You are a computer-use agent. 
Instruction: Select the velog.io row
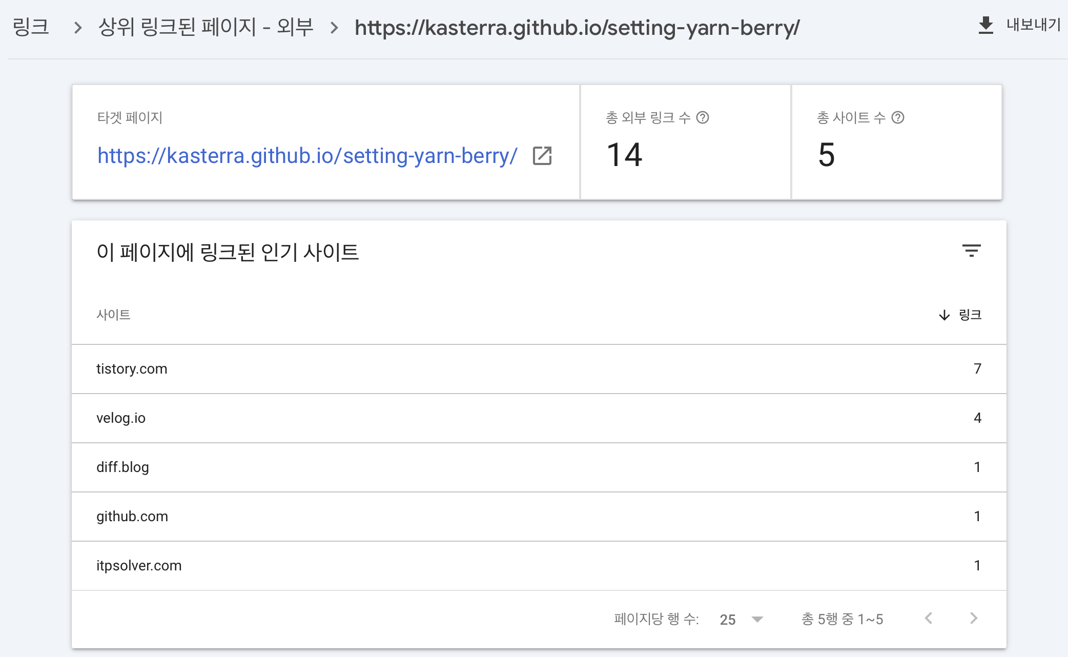point(121,418)
